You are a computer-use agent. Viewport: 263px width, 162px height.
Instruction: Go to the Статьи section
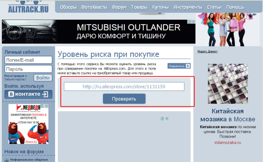[215, 7]
